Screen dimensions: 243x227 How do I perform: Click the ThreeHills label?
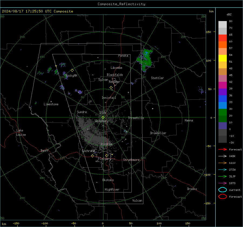[x=136, y=118]
